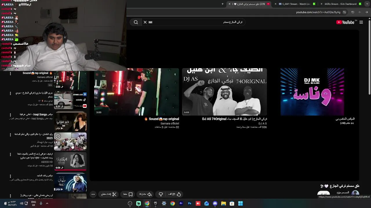371x208 pixels.
Task: Open options menu for the 5:31 sidebar video
Action: point(10,93)
